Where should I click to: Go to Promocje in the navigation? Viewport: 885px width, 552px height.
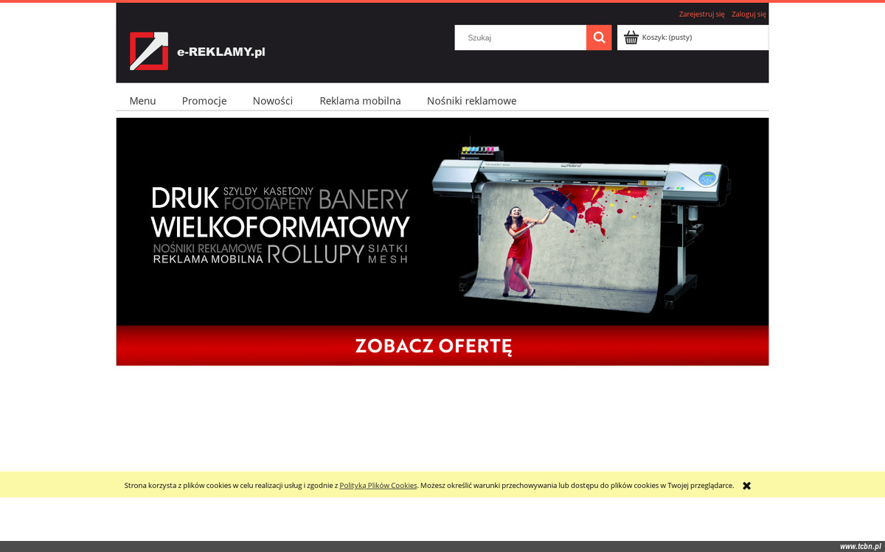[204, 101]
